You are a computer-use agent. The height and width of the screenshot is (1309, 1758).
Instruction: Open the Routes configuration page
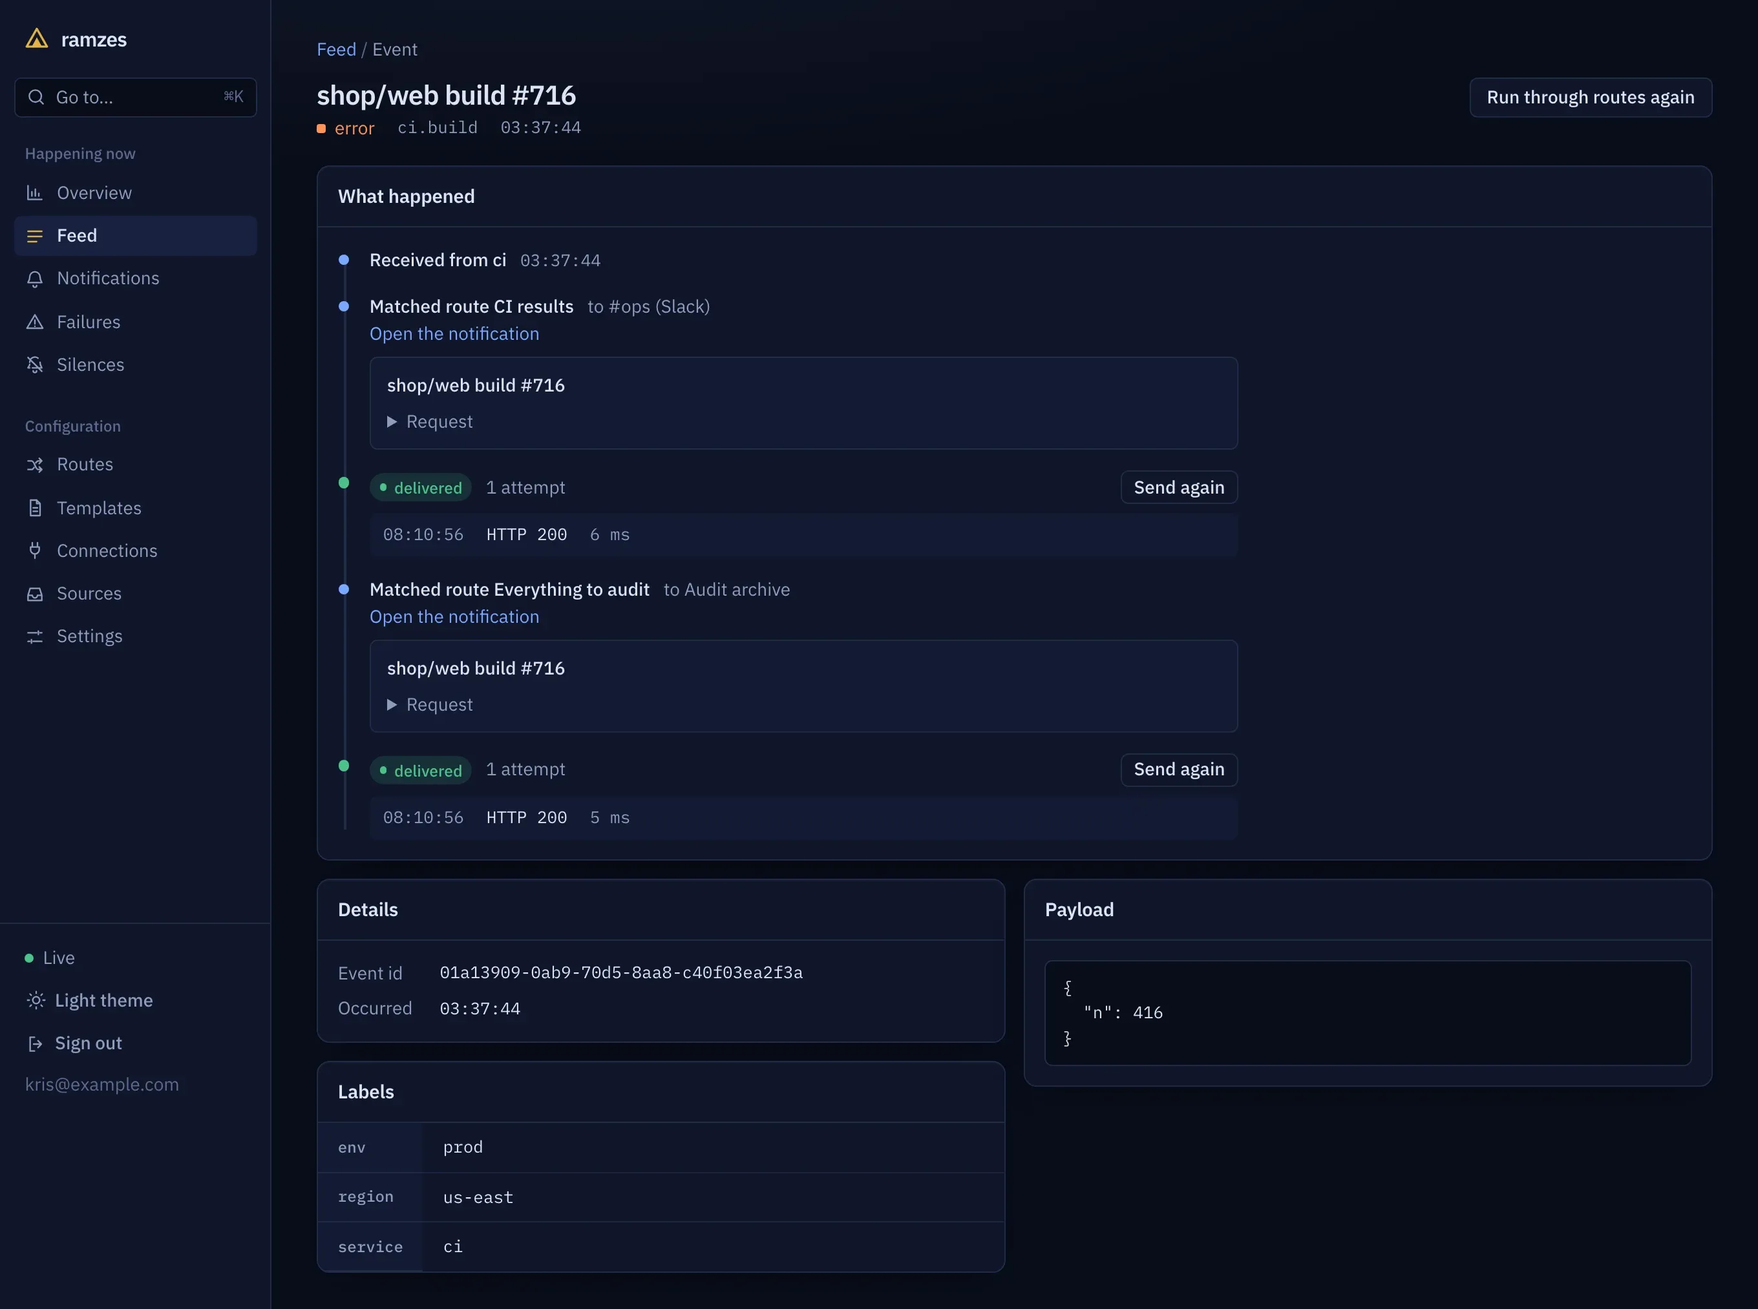[136, 465]
